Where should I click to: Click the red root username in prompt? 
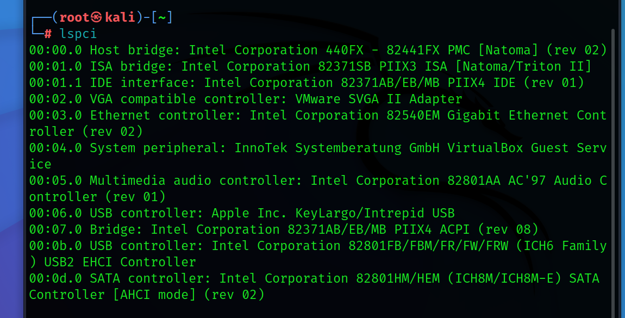click(75, 17)
